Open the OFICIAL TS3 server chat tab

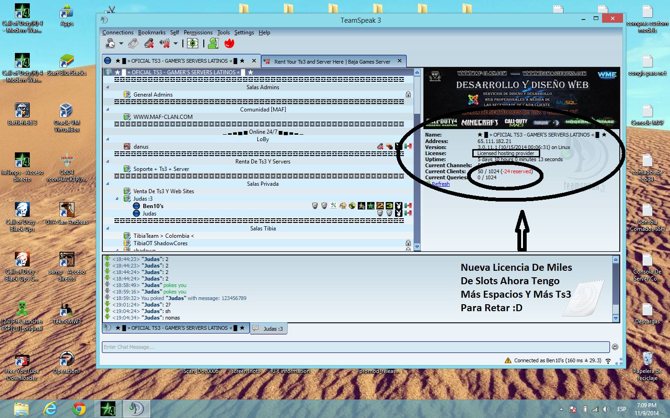coord(176,328)
